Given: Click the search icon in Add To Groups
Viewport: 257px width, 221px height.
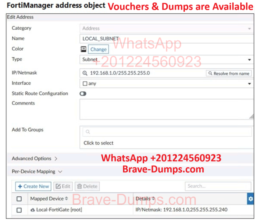Looking at the screenshot, I should coord(88,132).
